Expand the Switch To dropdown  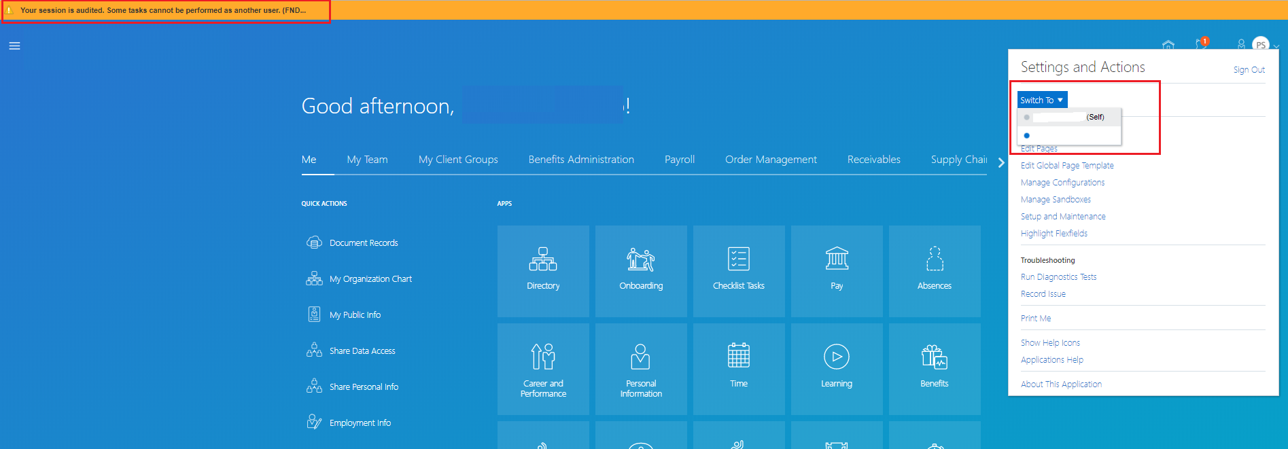point(1041,100)
